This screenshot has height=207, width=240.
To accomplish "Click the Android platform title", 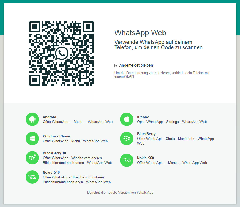I will click(x=49, y=117).
